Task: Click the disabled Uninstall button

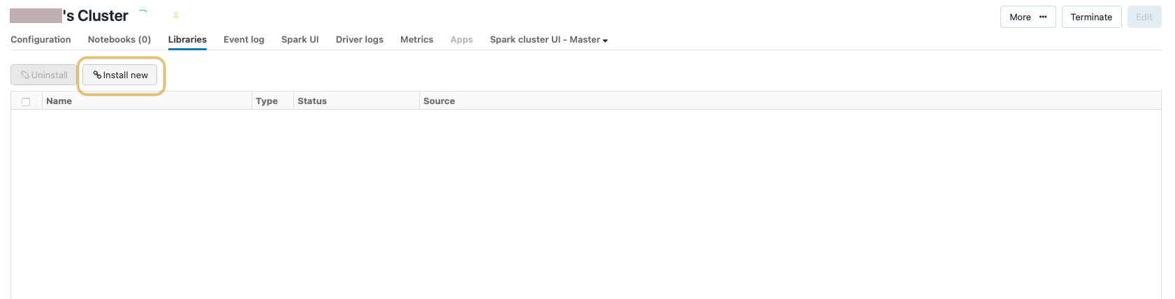Action: click(43, 75)
